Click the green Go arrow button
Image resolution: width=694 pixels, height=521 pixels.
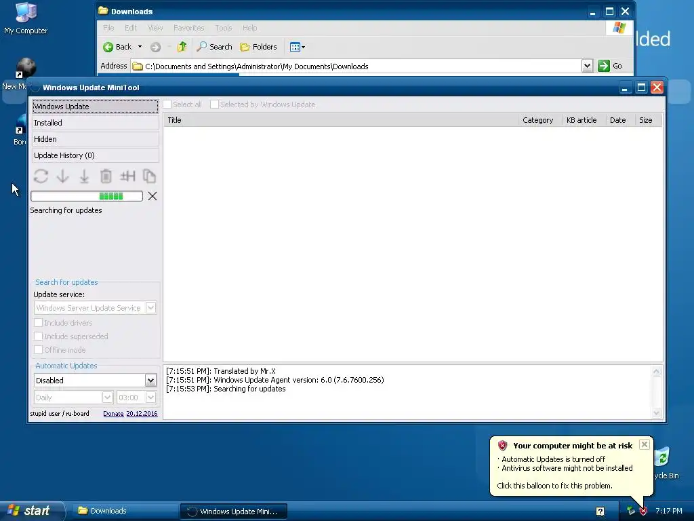click(x=603, y=66)
